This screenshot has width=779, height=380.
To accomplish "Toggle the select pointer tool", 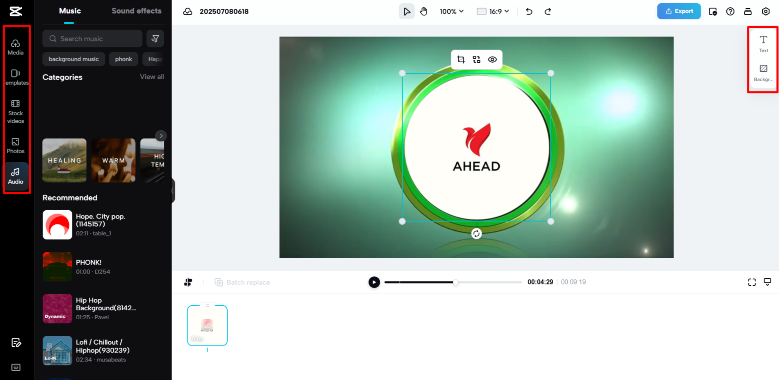I will point(406,11).
